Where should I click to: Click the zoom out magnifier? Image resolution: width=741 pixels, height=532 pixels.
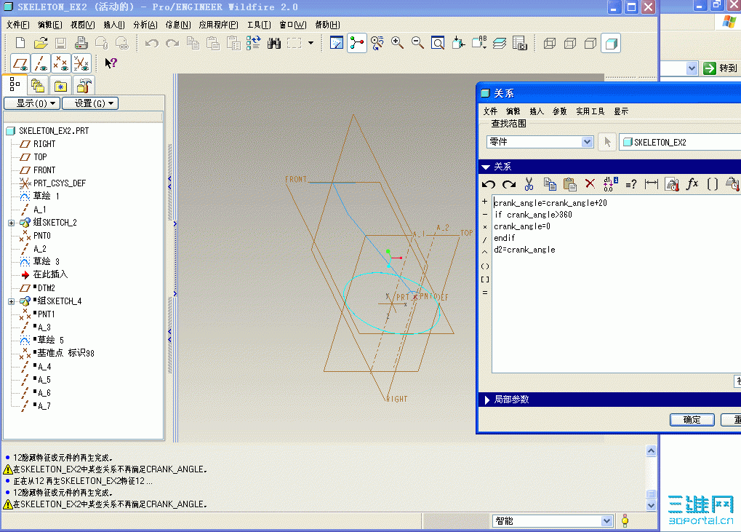coord(417,43)
